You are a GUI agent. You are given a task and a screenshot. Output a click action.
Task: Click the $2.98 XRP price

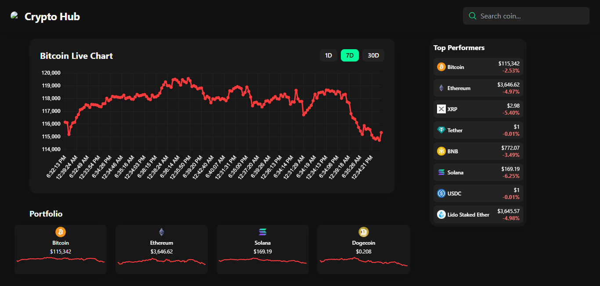click(x=513, y=105)
